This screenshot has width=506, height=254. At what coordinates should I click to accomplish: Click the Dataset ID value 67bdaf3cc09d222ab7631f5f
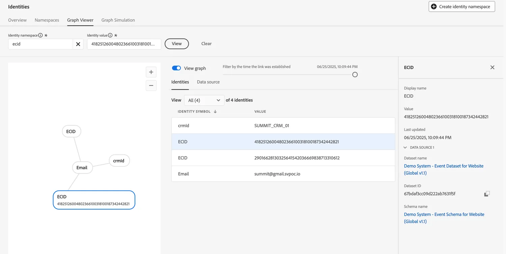point(429,194)
